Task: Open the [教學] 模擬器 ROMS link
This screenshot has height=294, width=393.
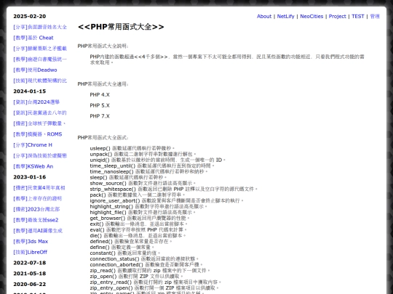Action: [x=38, y=134]
